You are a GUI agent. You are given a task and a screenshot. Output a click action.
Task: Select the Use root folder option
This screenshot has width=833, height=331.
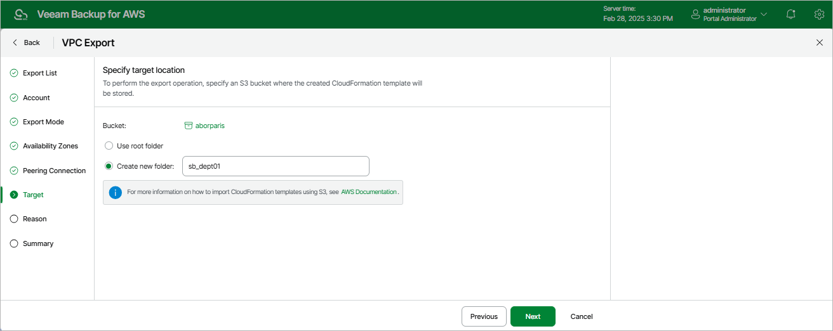point(109,146)
